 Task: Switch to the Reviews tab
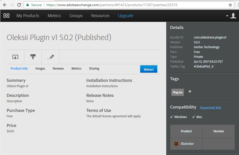tap(58, 68)
